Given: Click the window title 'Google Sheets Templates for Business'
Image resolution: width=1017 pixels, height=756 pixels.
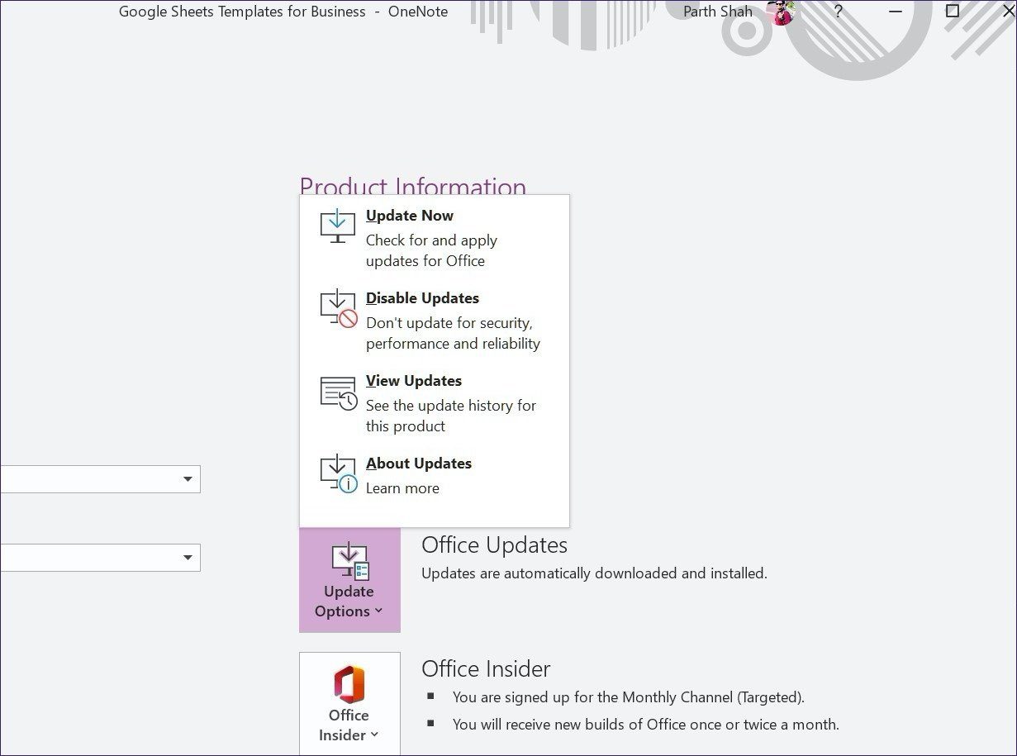Looking at the screenshot, I should [242, 12].
